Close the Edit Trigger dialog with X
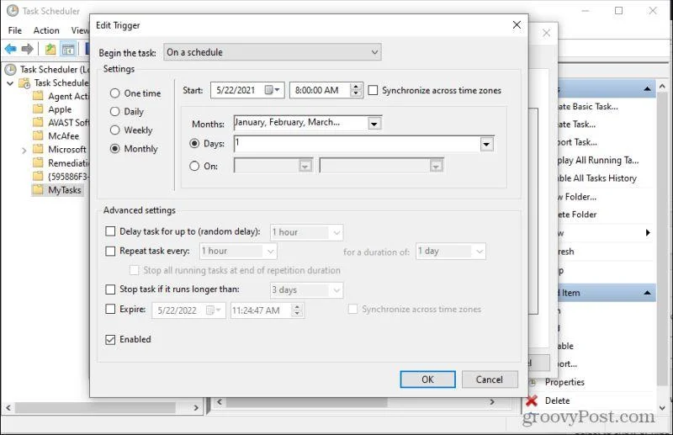 coord(517,25)
